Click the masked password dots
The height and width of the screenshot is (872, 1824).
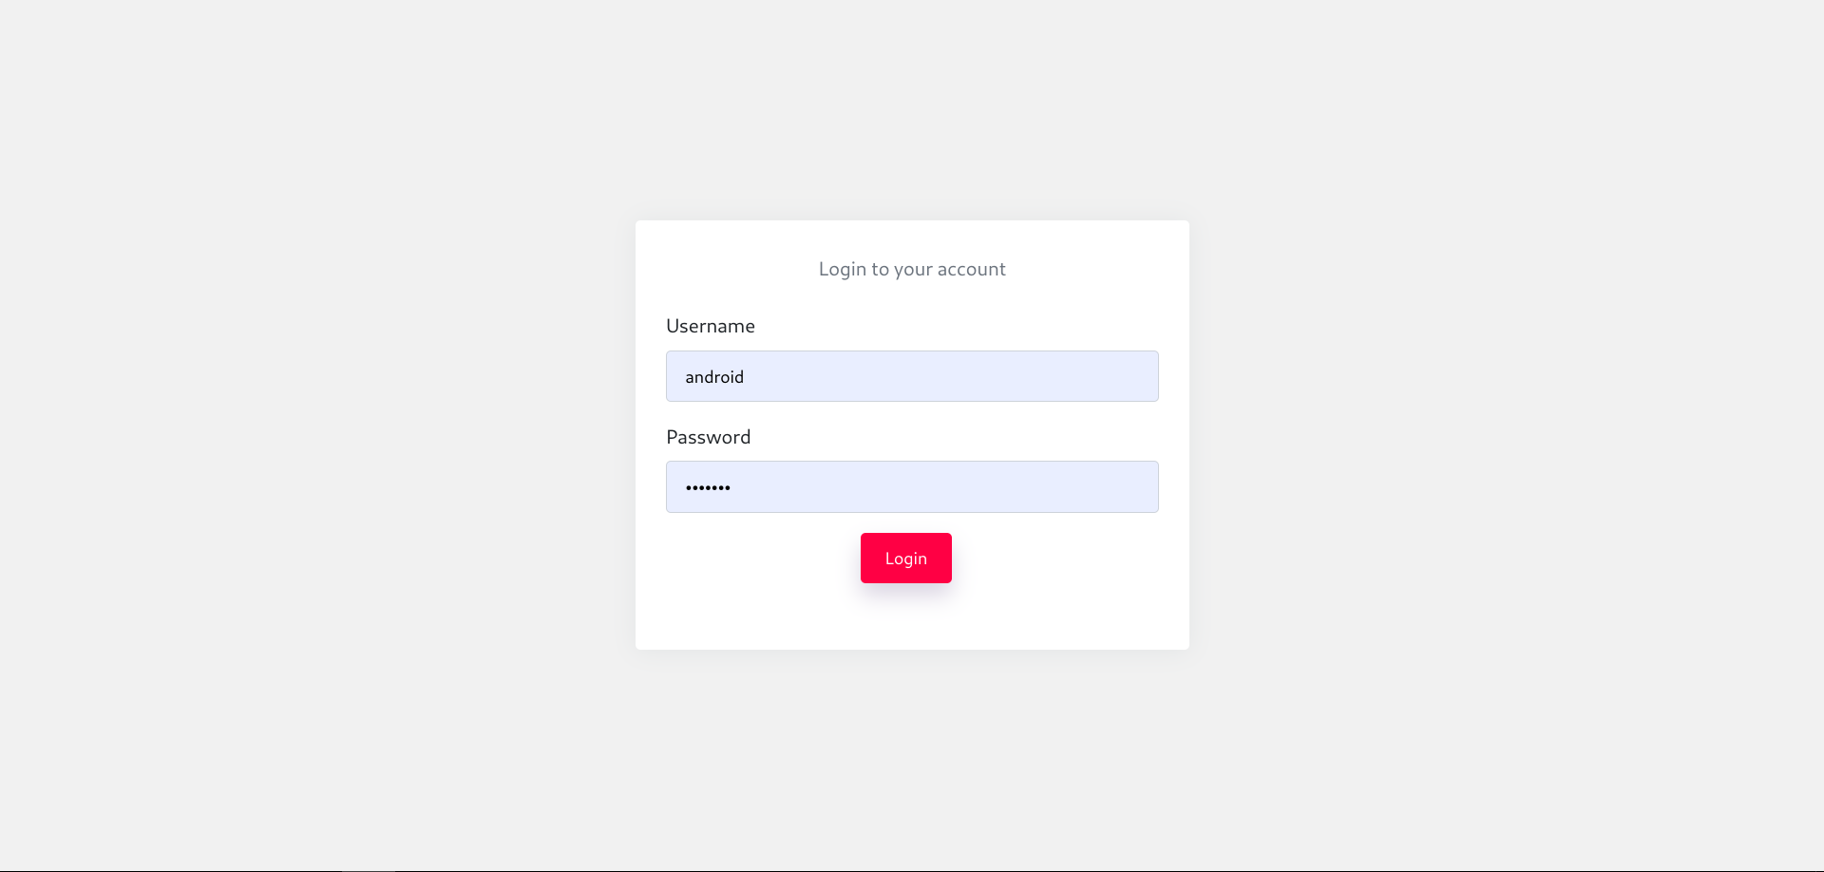(708, 486)
